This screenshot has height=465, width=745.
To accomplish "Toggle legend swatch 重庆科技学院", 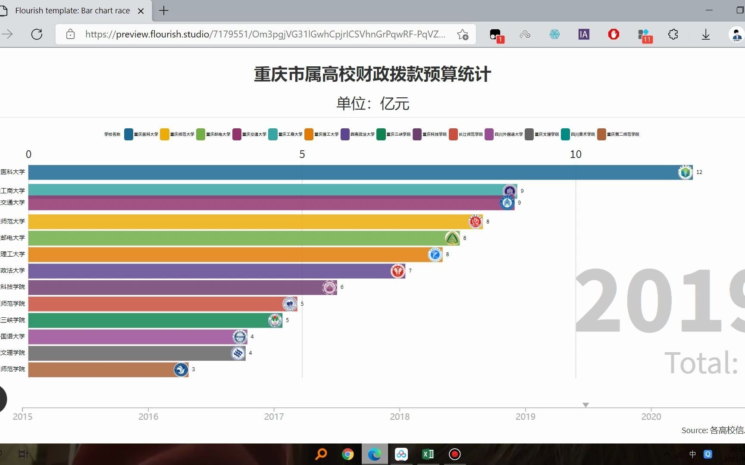I will coord(417,134).
